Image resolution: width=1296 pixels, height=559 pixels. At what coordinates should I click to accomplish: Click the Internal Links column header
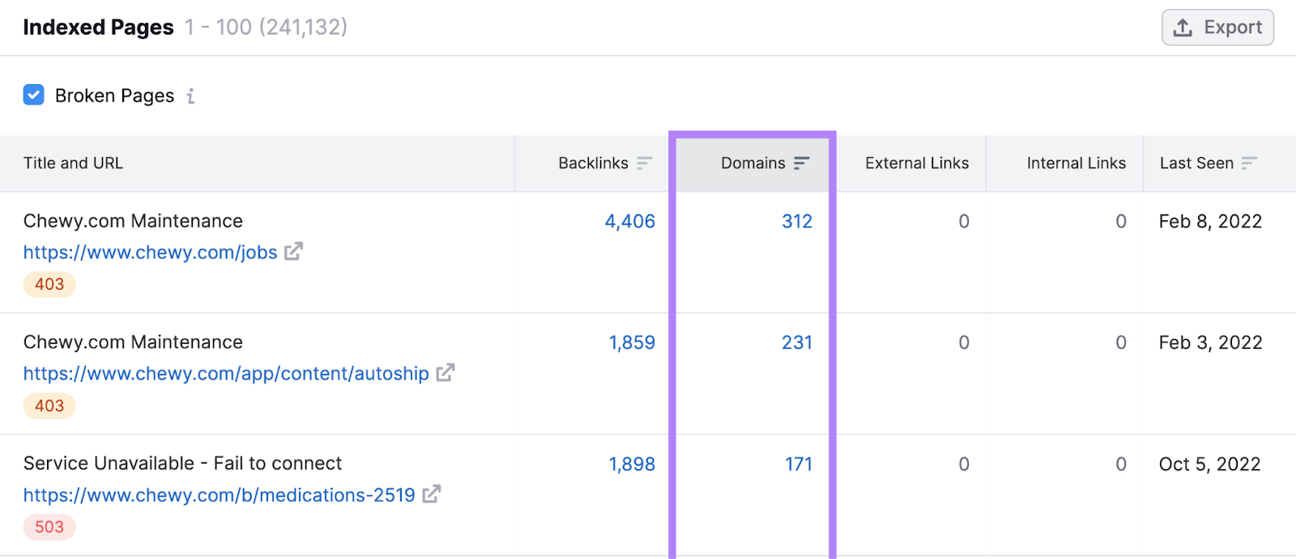[x=1076, y=163]
